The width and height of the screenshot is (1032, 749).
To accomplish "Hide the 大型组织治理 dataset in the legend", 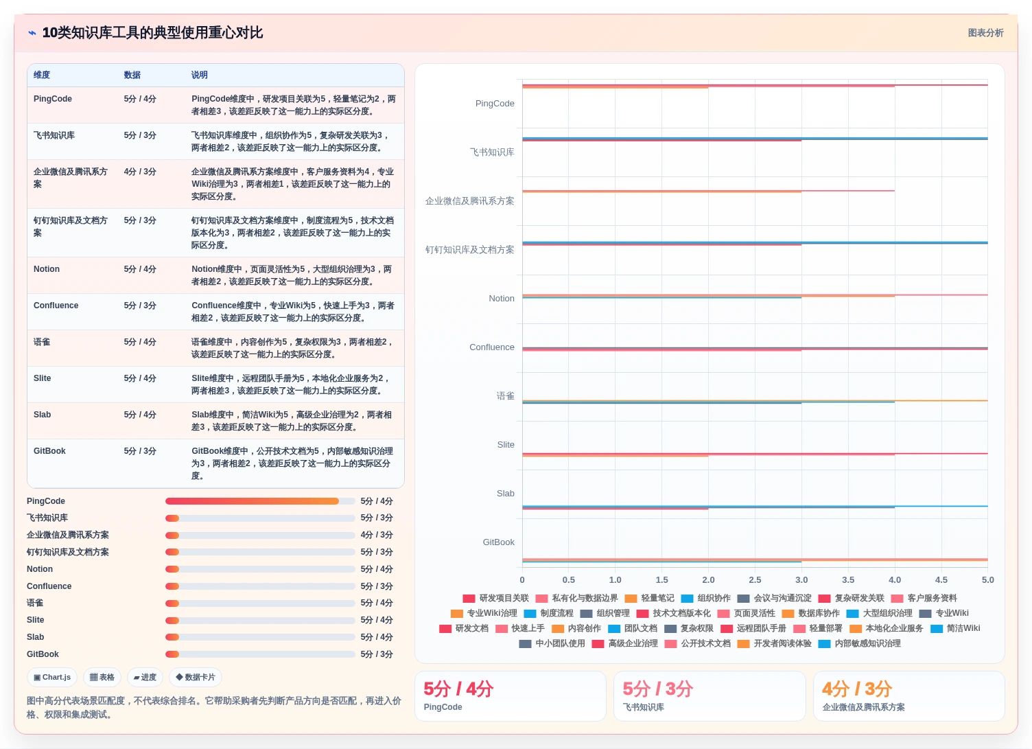I will pos(879,613).
